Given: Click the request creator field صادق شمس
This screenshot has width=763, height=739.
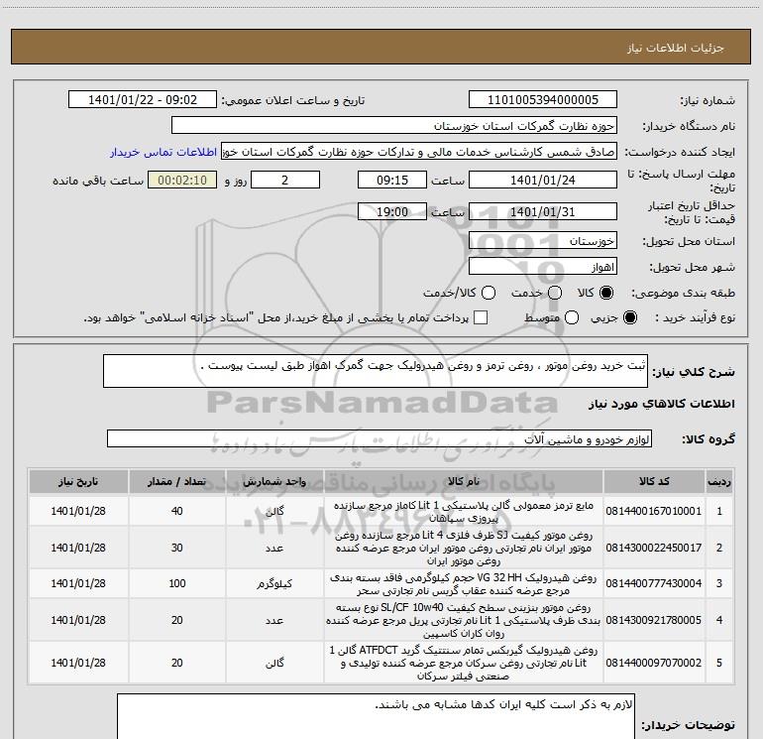Looking at the screenshot, I should point(419,152).
